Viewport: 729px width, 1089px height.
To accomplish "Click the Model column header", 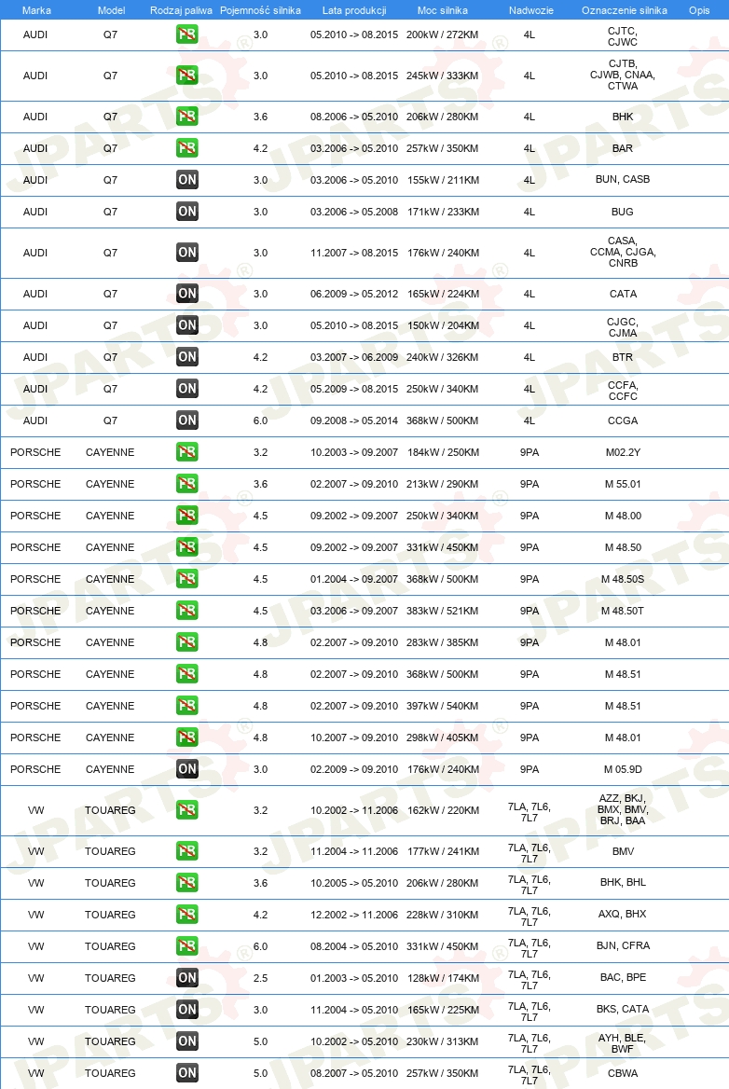I will [x=111, y=10].
